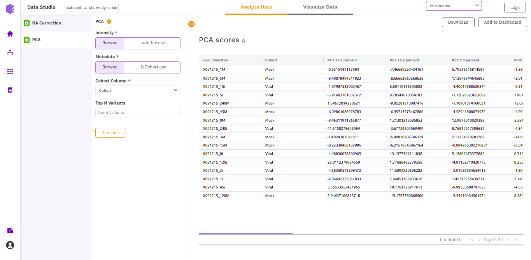Click NA Correction green check status icon
531x260 pixels.
(26, 23)
